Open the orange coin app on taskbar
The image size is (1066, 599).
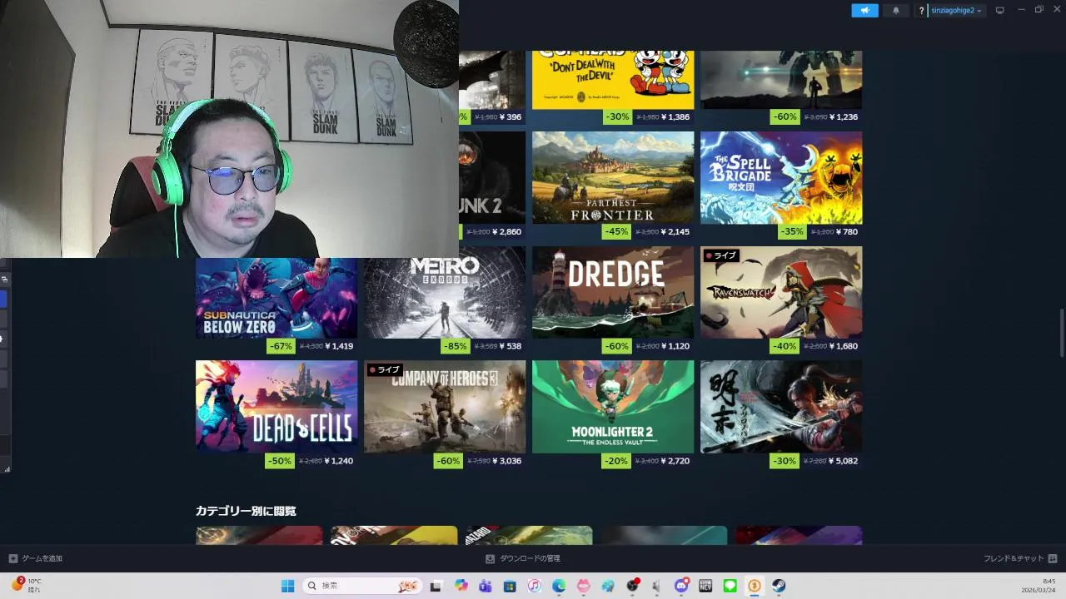(755, 586)
